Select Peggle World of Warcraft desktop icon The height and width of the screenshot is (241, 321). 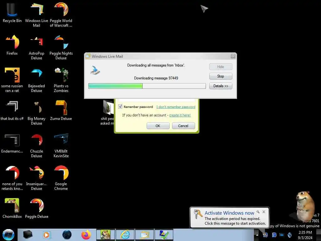pyautogui.click(x=61, y=14)
